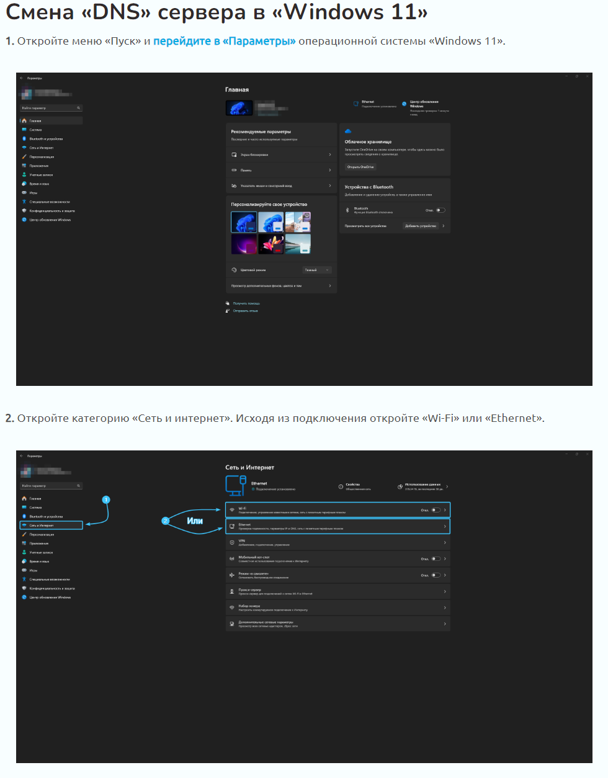Open Время и язык in the first screenshot's sidebar
The height and width of the screenshot is (778, 608).
click(x=39, y=184)
